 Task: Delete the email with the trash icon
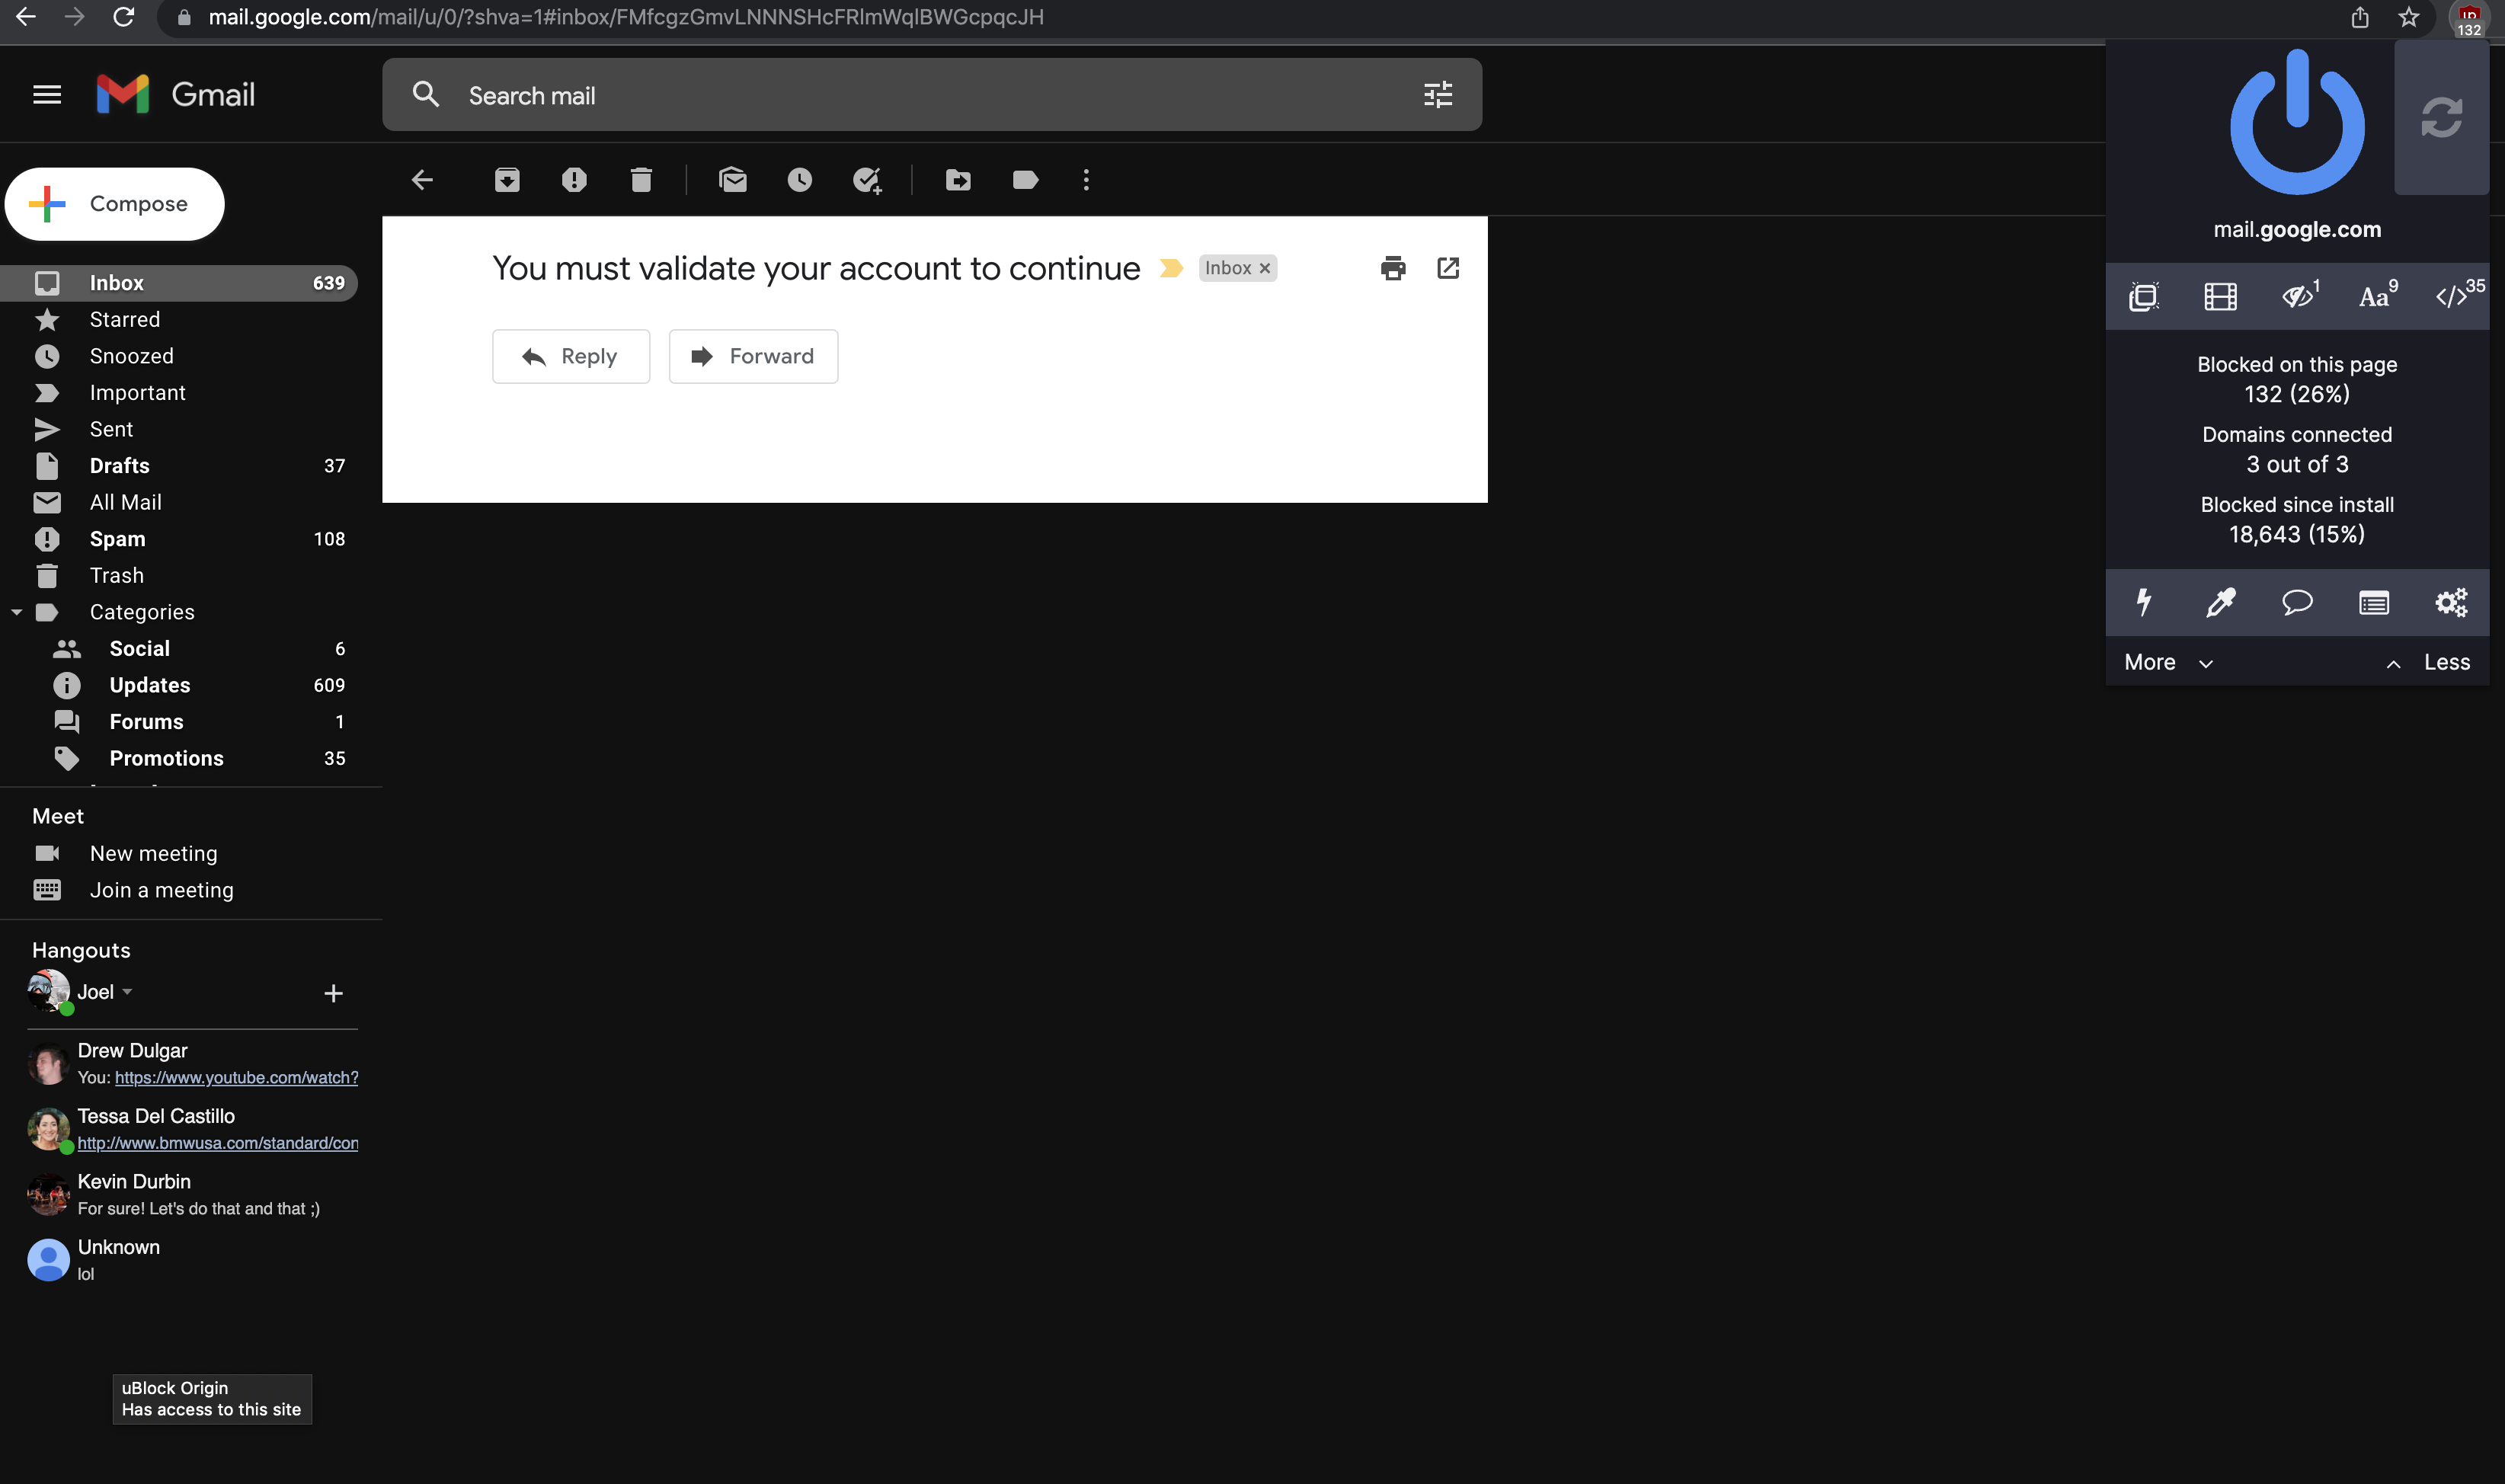(641, 180)
